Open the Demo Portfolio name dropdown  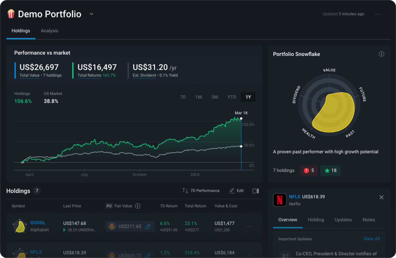(91, 13)
